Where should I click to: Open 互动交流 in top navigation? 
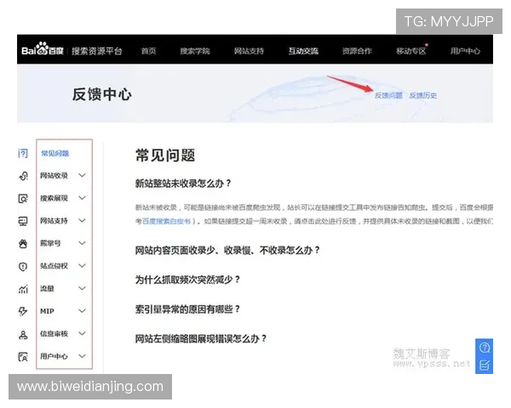[303, 51]
